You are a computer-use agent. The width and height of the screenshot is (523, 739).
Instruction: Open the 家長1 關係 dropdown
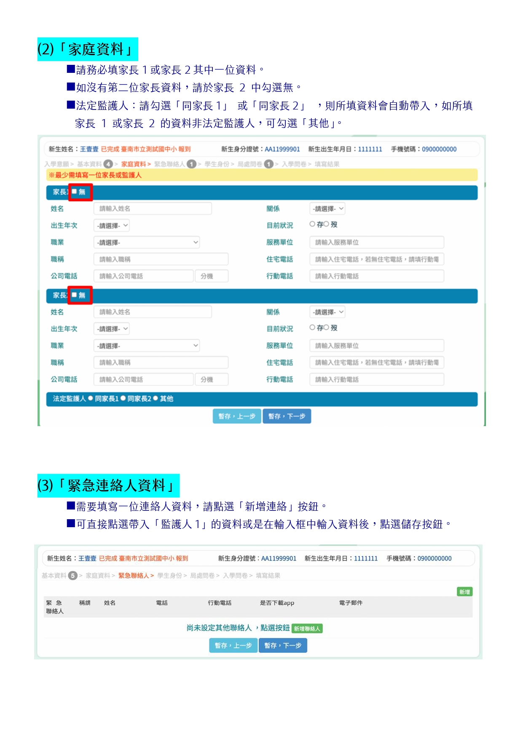click(328, 208)
